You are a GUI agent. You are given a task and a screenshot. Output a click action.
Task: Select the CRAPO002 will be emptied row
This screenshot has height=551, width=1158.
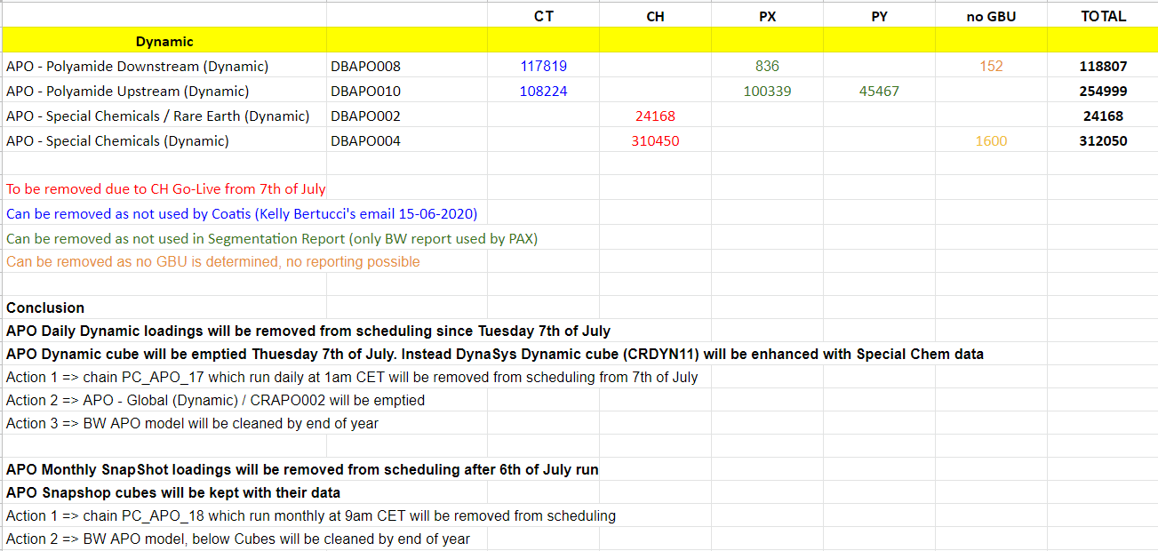point(216,400)
